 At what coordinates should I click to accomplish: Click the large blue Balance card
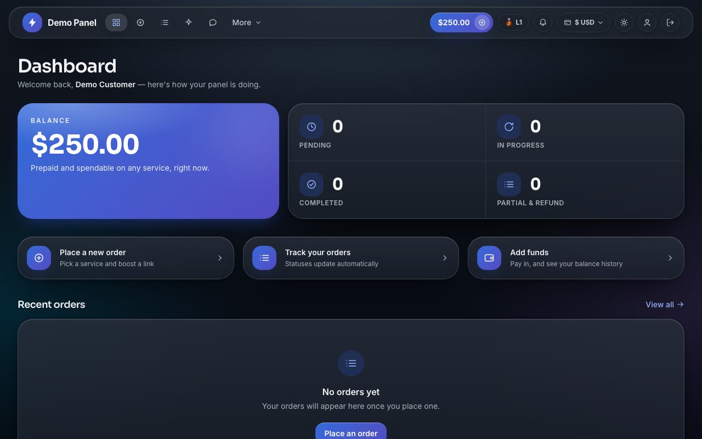click(148, 161)
